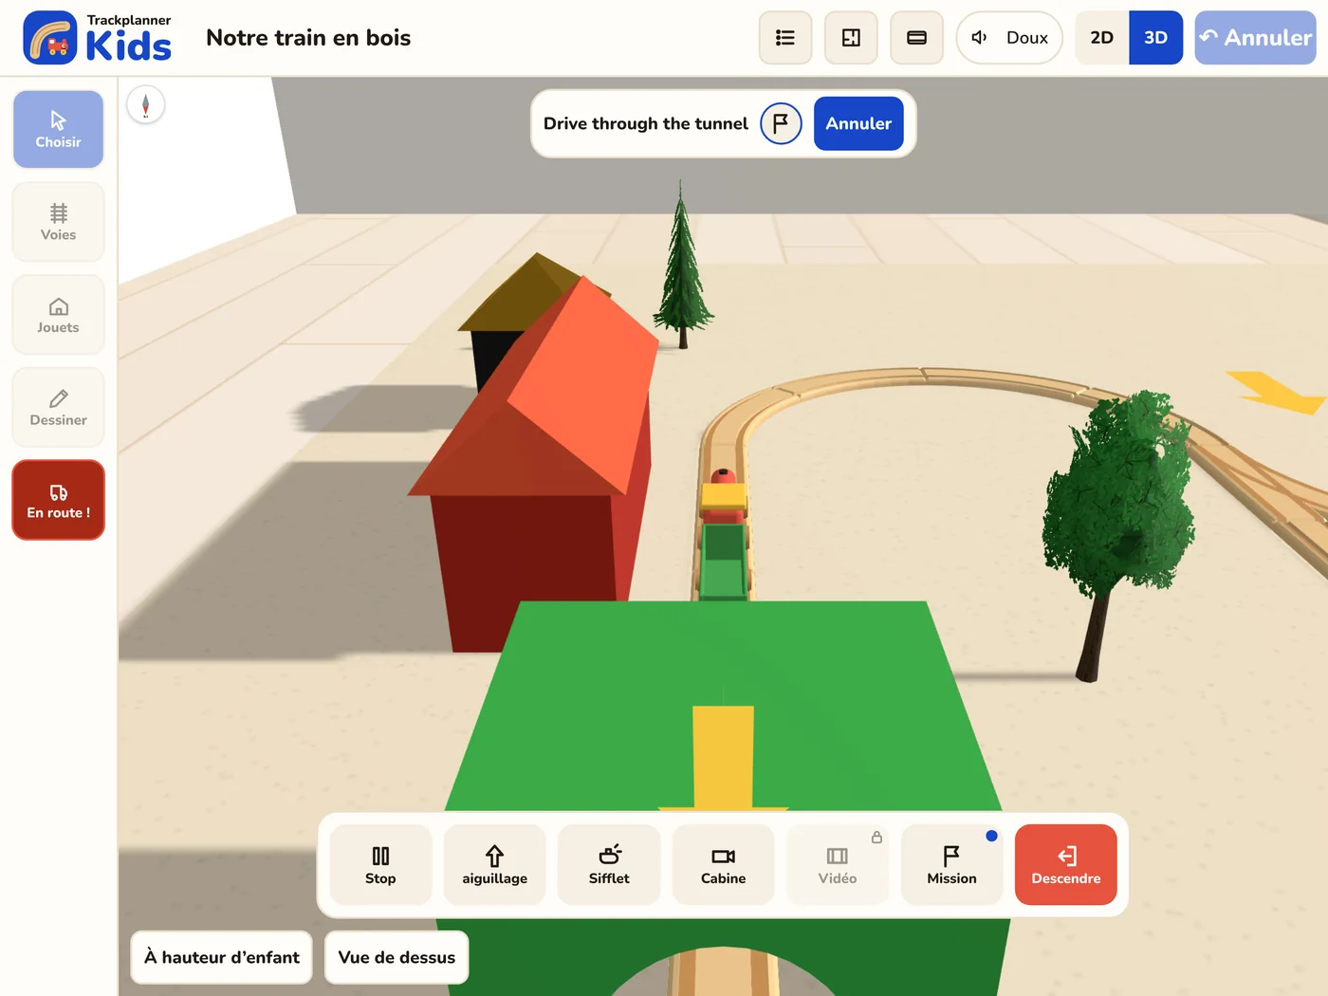Screen dimensions: 1328x996
Task: Select Vue de dessus view
Action: [397, 957]
